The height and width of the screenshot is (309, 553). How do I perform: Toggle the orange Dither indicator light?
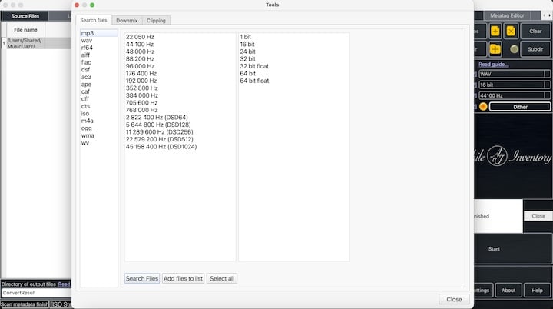tap(483, 107)
